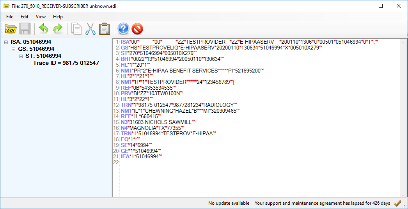
Task: Cut selection with the scissors icon
Action: click(x=90, y=29)
